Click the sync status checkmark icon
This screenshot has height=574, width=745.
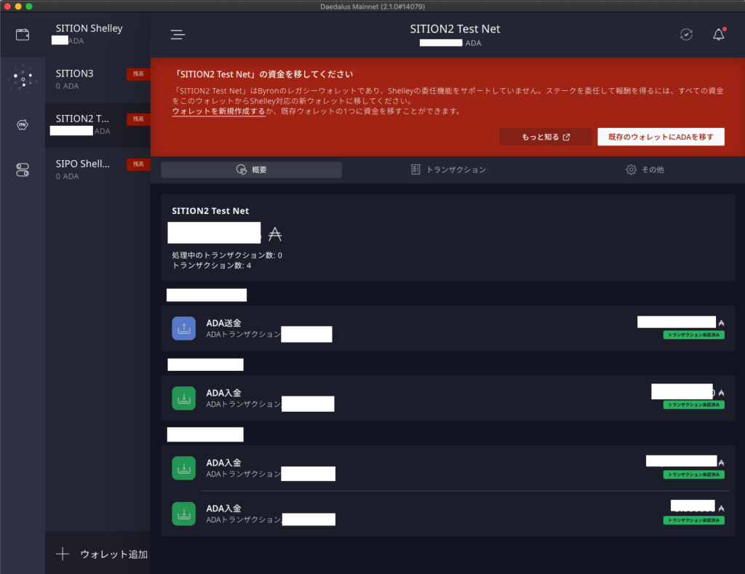pyautogui.click(x=686, y=34)
